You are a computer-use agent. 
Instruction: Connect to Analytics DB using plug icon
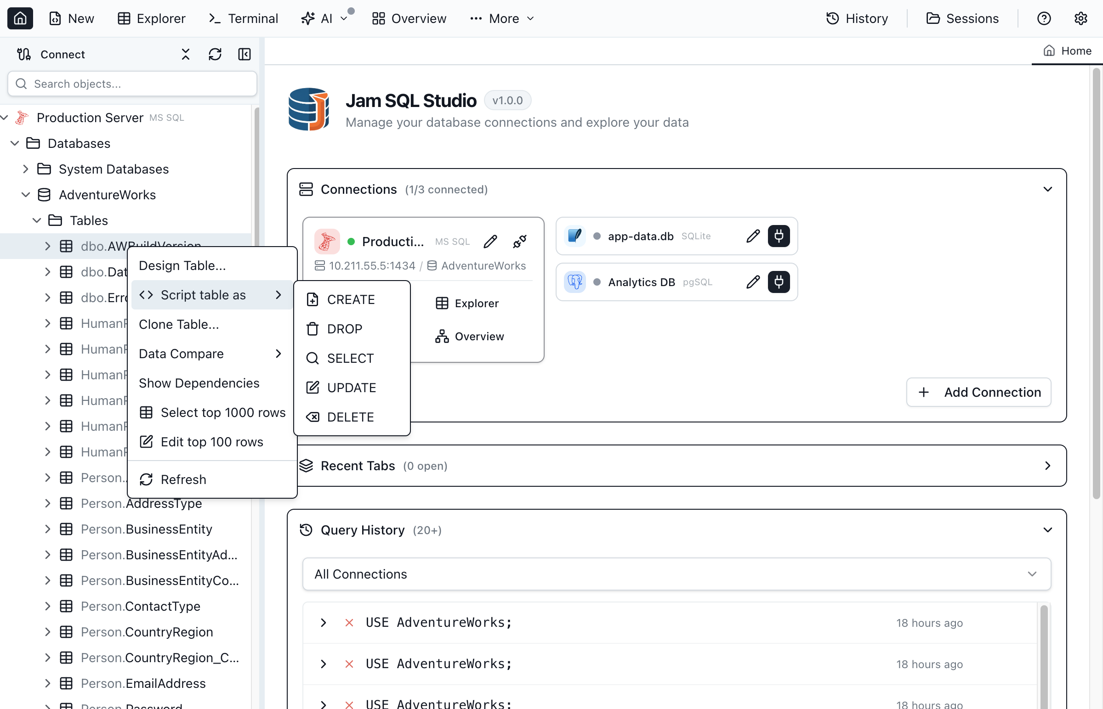coord(778,282)
